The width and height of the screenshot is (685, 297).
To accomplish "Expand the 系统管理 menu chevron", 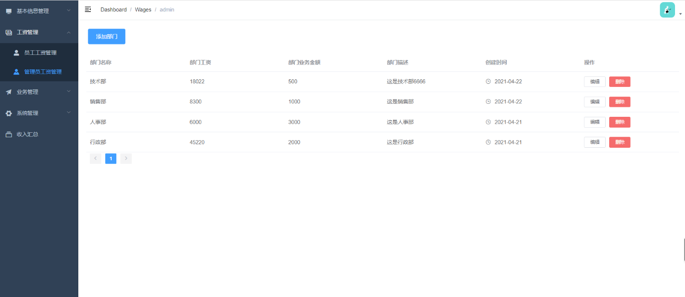I will coord(69,113).
